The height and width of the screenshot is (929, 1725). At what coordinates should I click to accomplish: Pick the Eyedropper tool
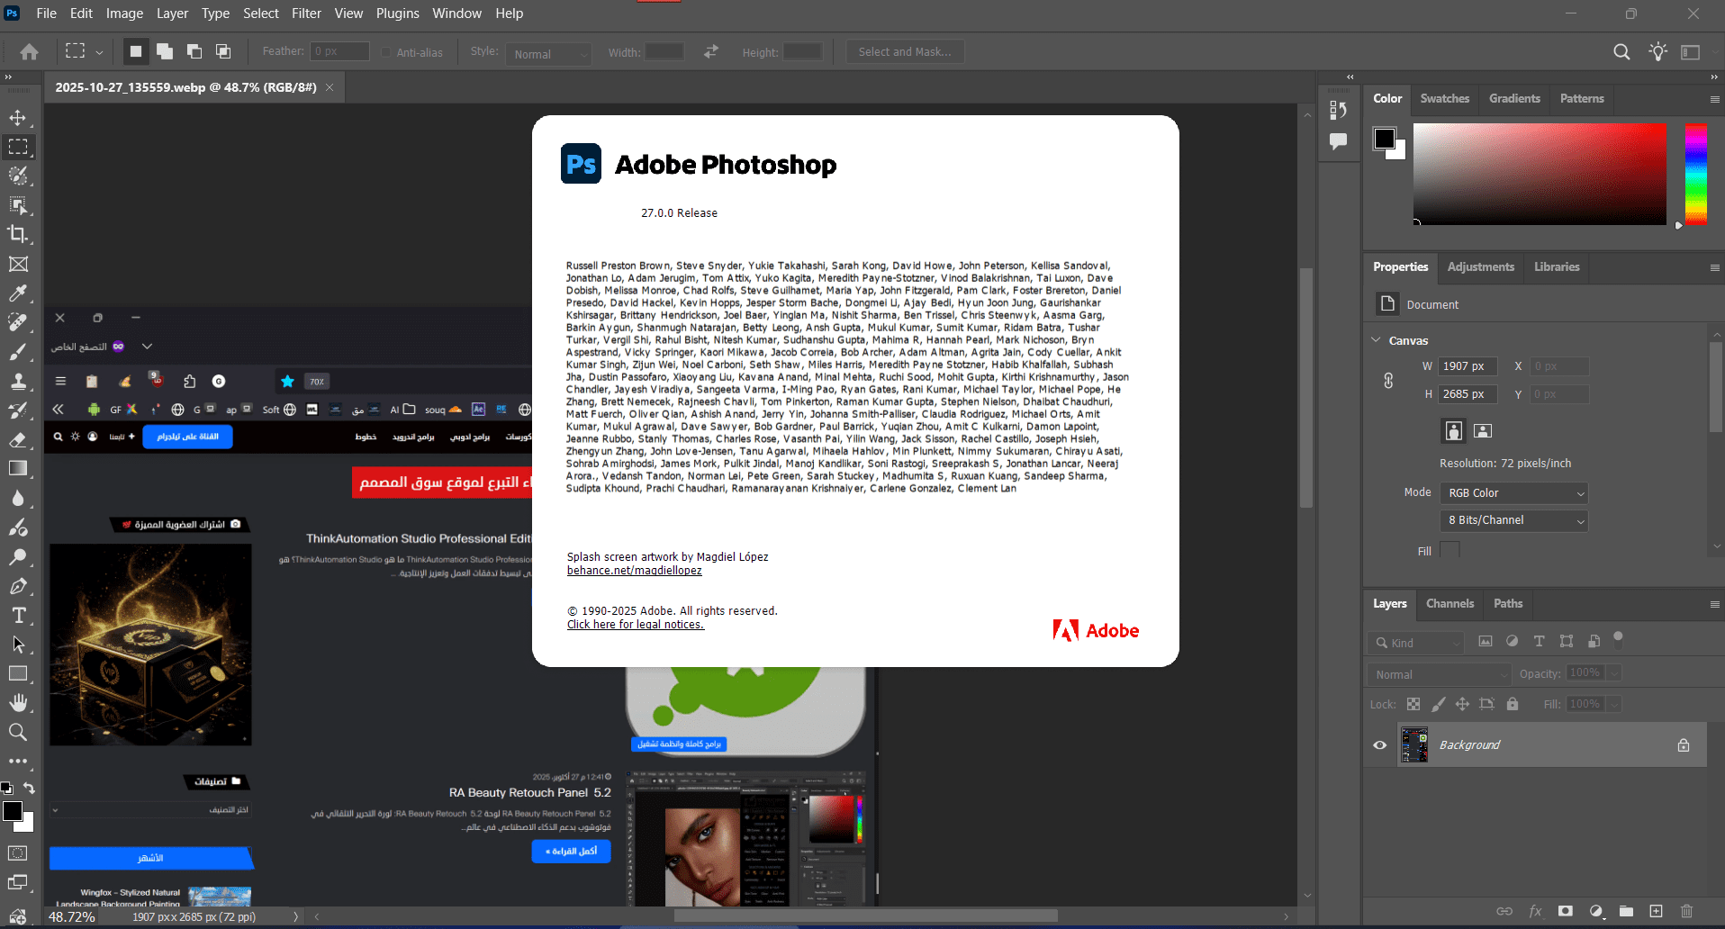pos(18,293)
